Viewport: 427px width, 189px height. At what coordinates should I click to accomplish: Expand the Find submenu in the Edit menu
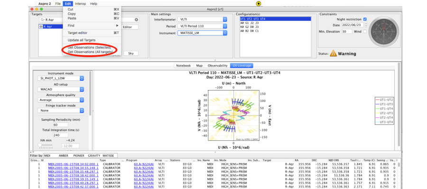click(92, 26)
